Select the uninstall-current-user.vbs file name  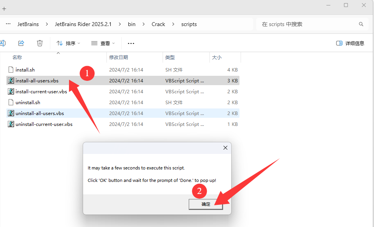(x=44, y=124)
